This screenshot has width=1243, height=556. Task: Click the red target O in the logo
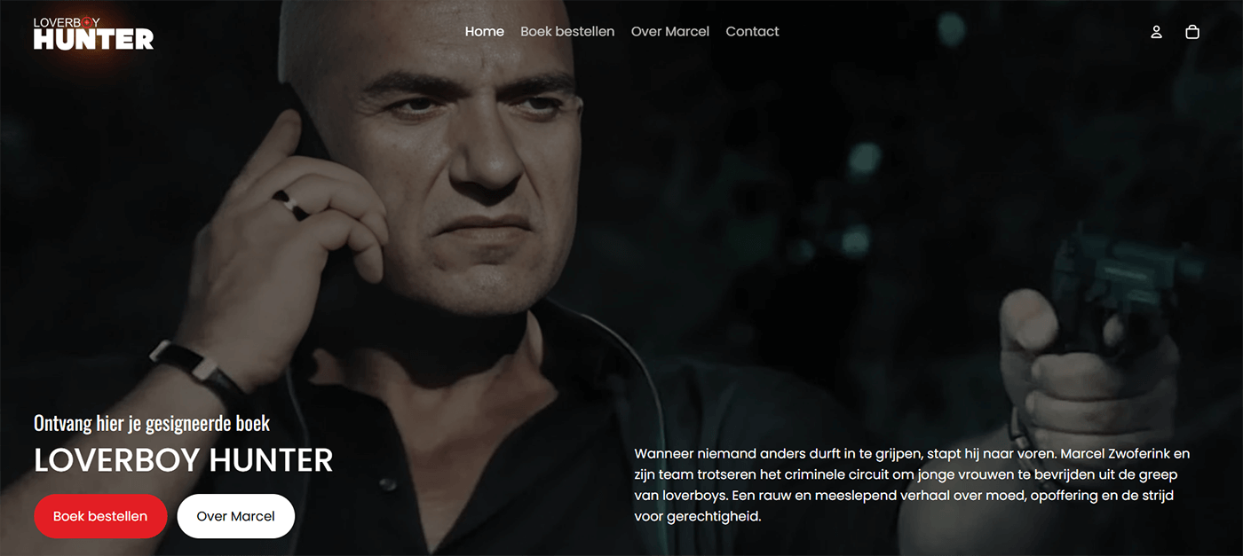coord(85,22)
